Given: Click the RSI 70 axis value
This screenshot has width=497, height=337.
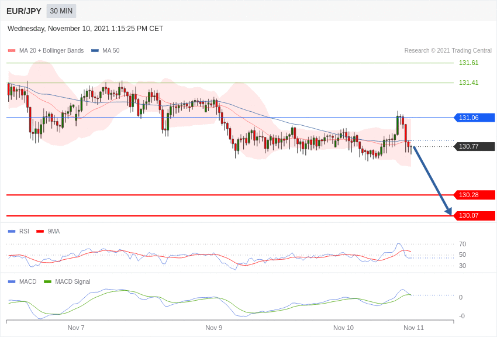Looking at the screenshot, I should coord(463,244).
